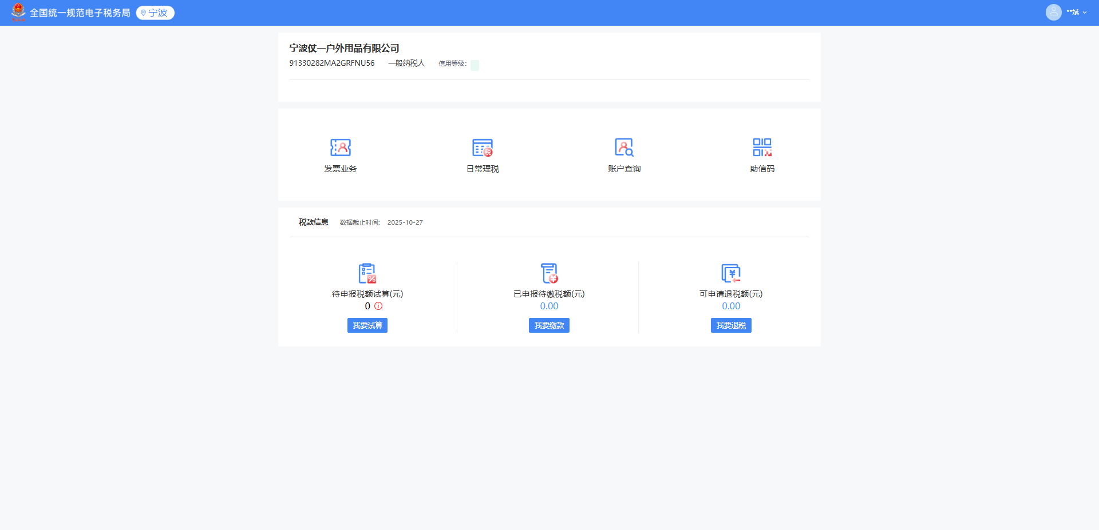The width and height of the screenshot is (1099, 530).
Task: Click the 0.00 amount under 可申请退税额
Action: 731,306
